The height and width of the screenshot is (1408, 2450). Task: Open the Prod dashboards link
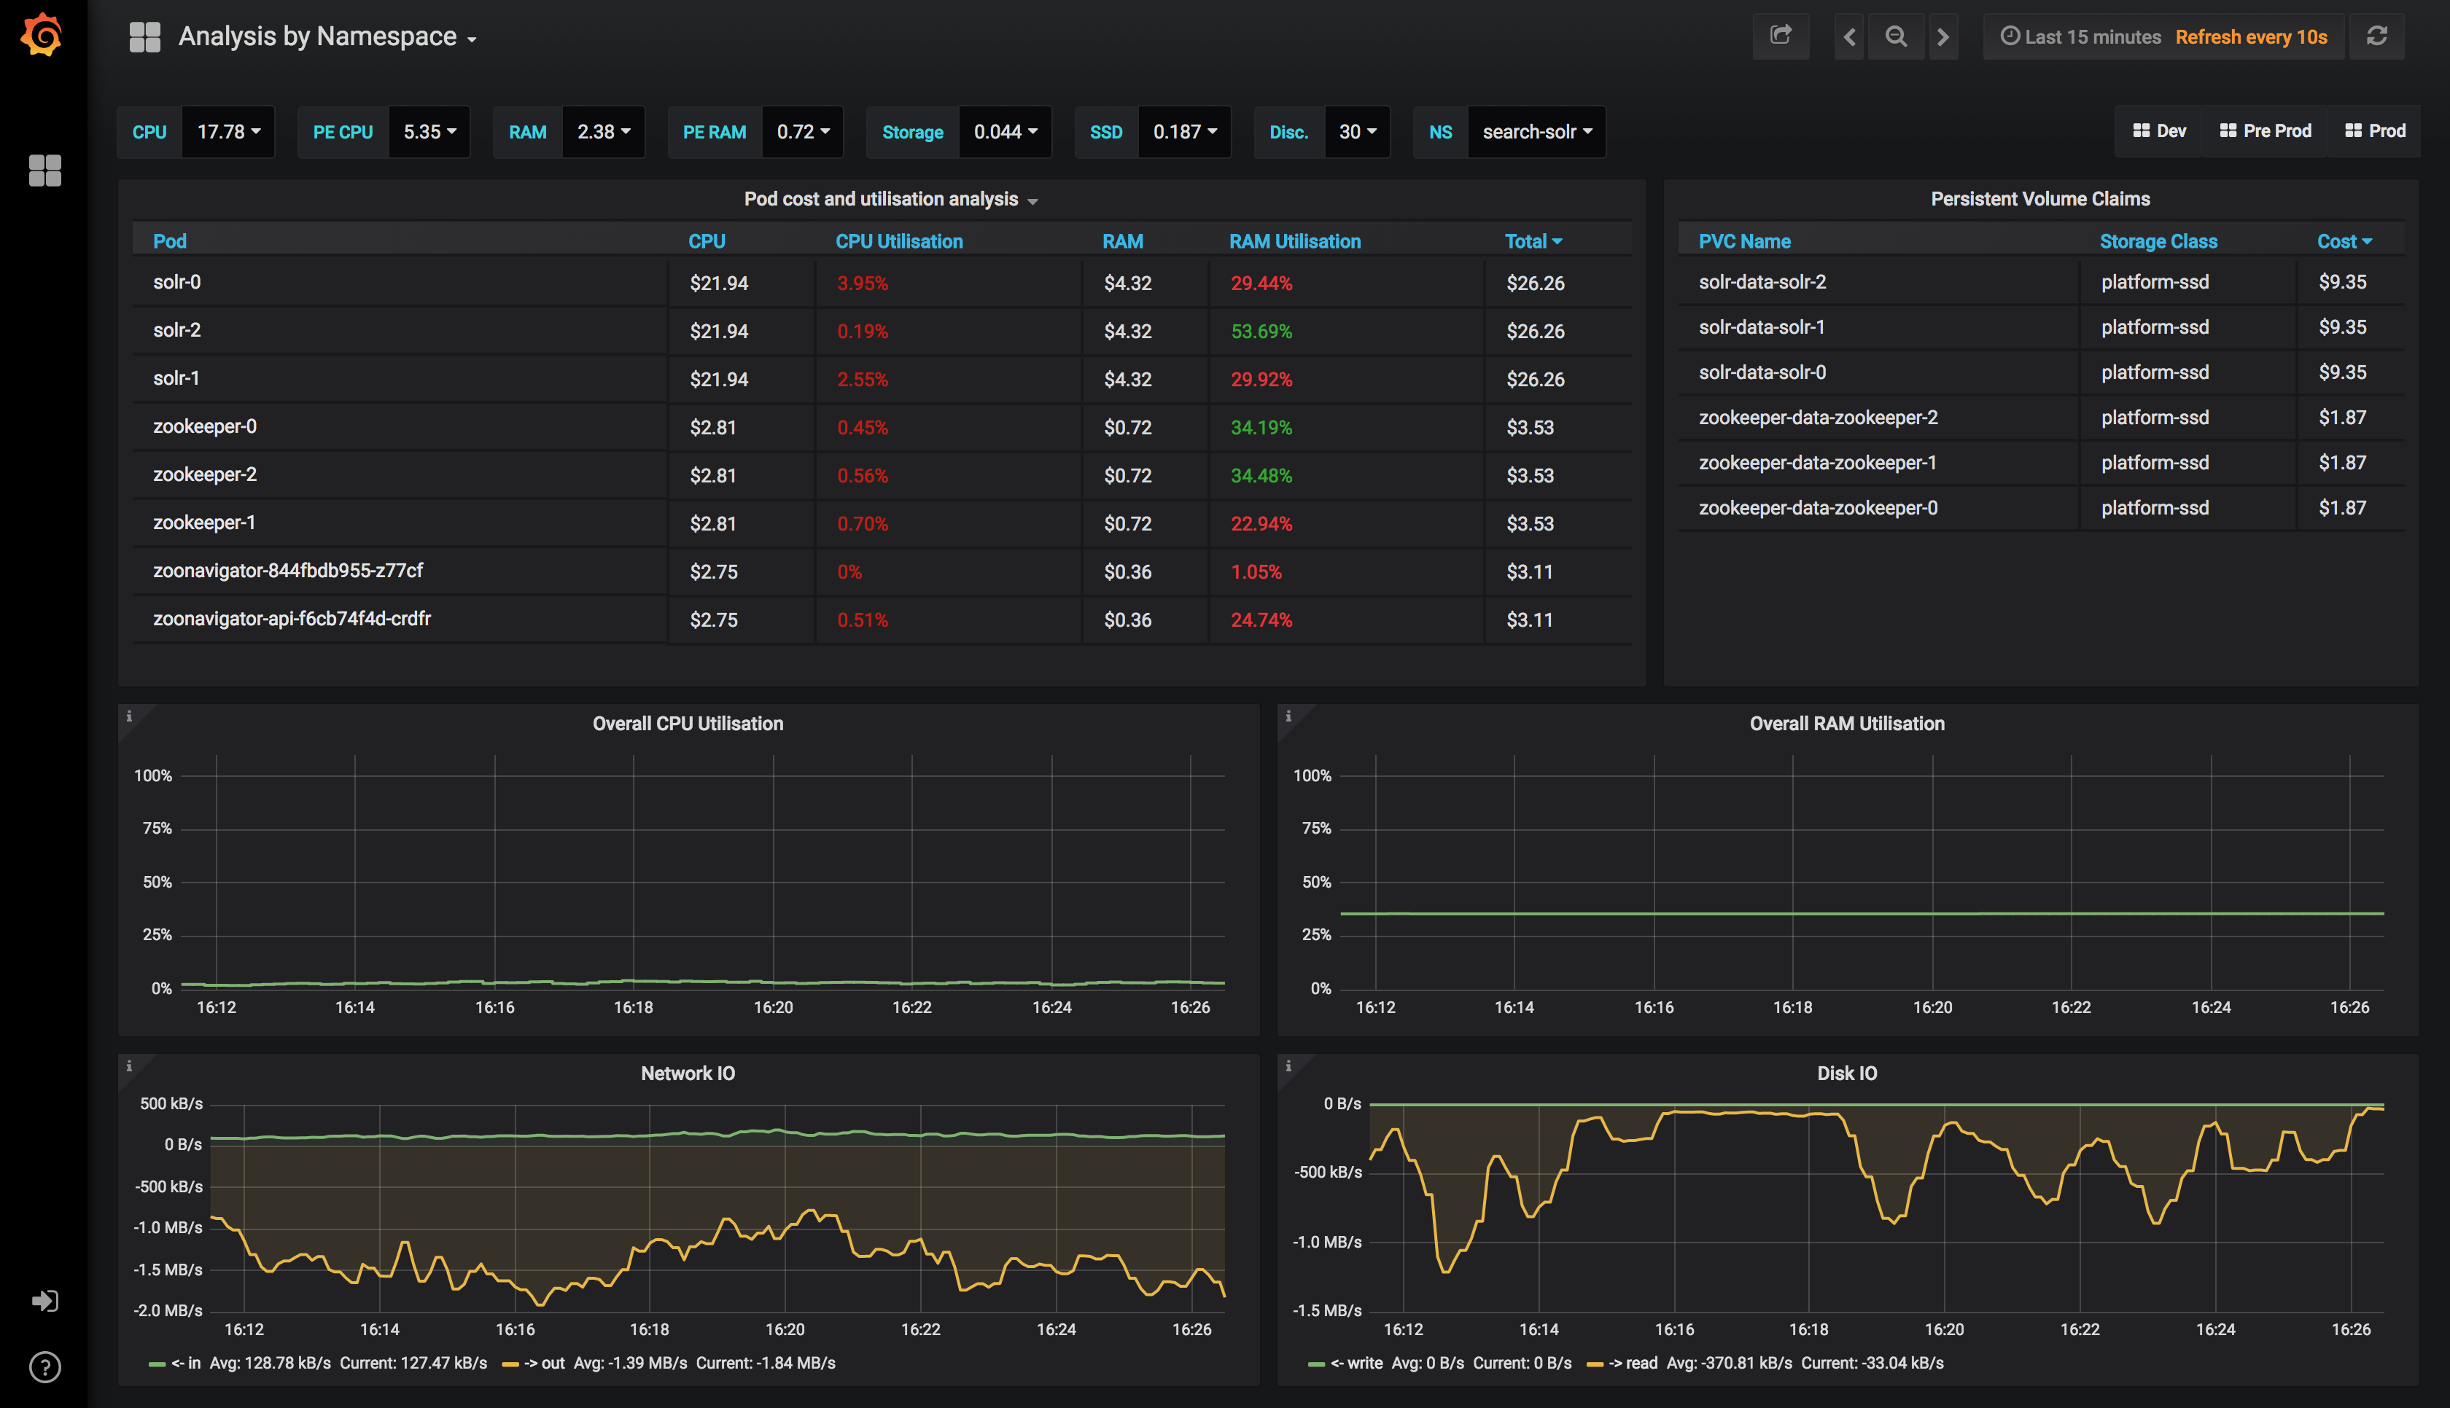[2375, 131]
